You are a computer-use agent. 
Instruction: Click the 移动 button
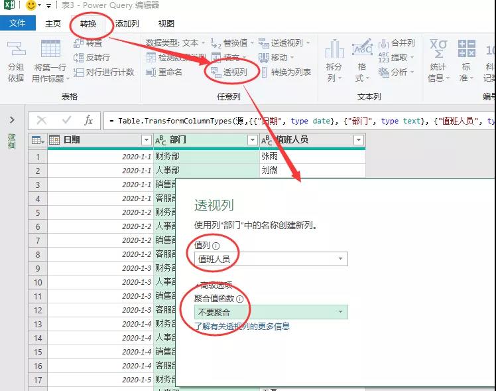coord(276,58)
